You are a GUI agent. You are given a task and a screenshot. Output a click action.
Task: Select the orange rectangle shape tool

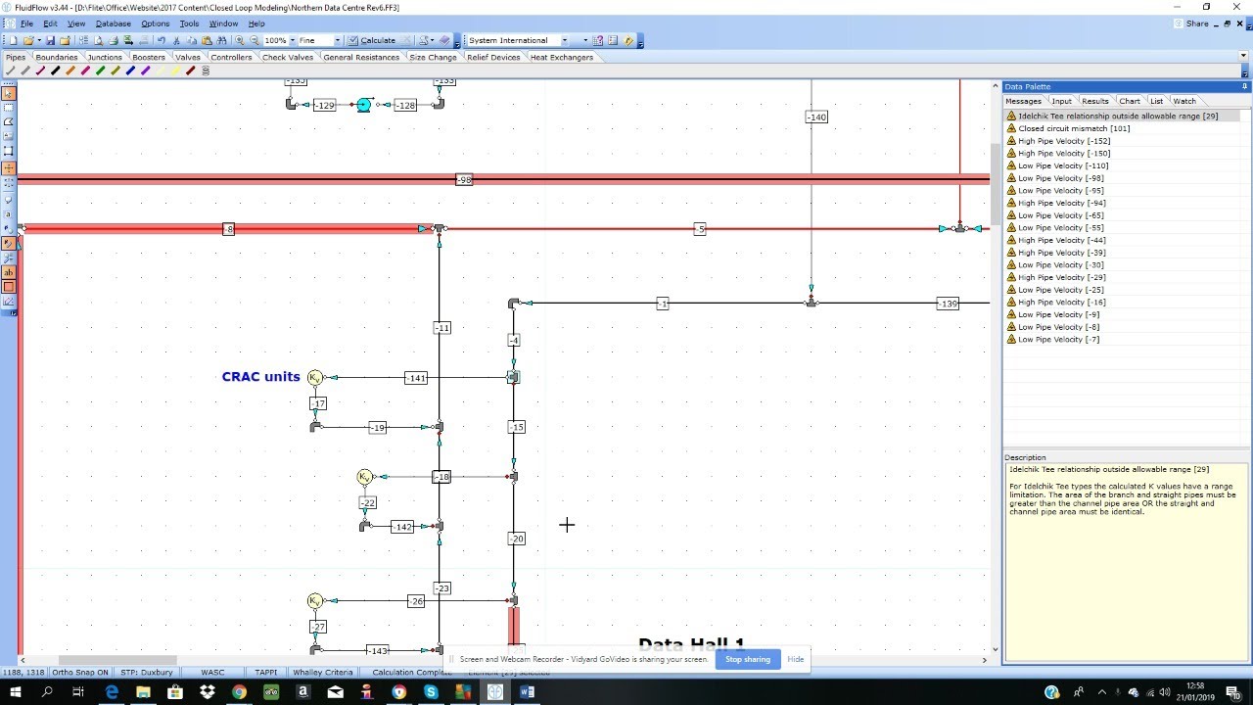[x=9, y=286]
